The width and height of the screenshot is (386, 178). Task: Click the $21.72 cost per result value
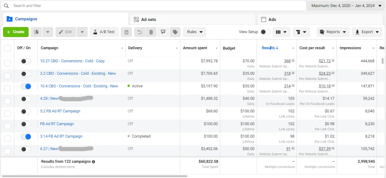tap(325, 61)
